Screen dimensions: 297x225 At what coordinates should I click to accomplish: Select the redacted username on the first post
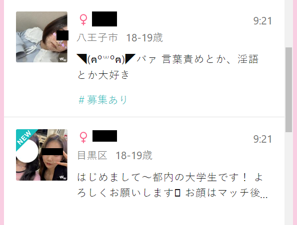tap(104, 19)
